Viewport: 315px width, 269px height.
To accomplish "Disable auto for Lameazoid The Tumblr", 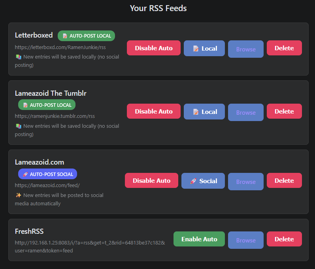I will point(153,112).
